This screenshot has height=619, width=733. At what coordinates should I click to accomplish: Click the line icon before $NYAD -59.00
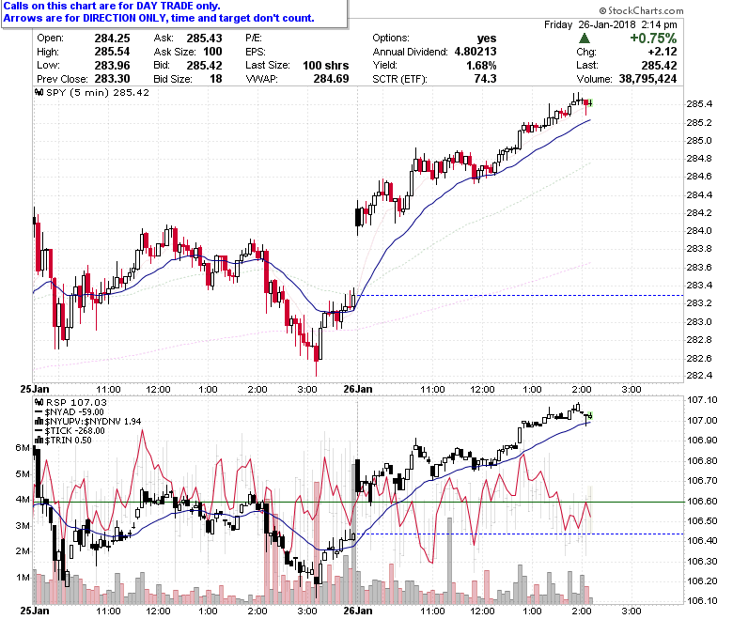(x=39, y=412)
